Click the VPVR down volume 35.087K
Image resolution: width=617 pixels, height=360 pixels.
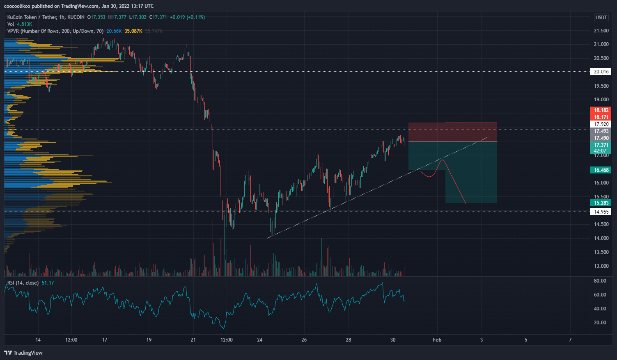133,31
